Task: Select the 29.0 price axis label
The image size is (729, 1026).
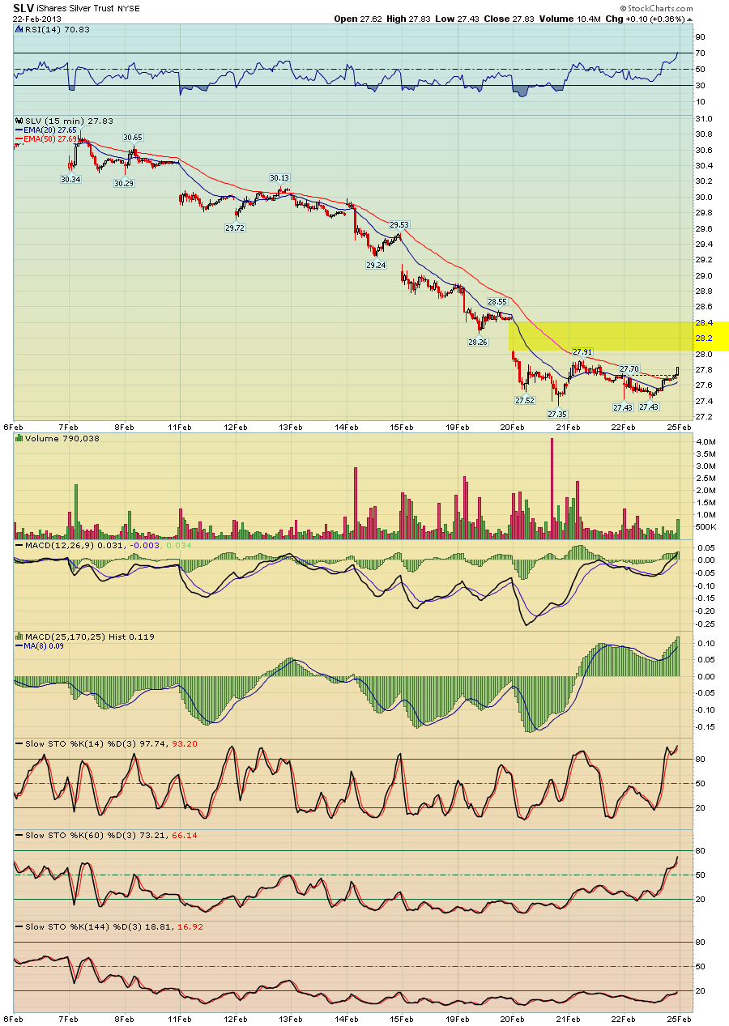Action: (x=703, y=275)
